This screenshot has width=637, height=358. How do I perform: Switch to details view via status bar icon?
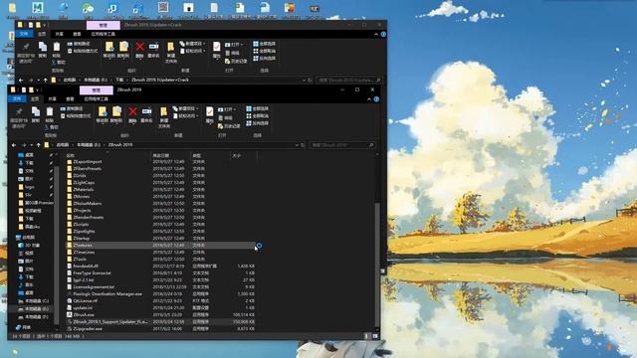[367, 336]
